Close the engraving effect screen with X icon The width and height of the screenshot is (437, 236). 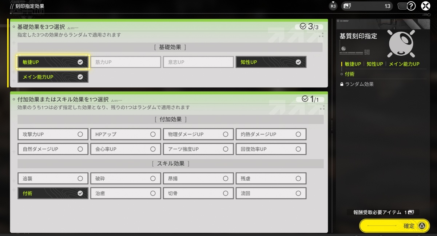(x=426, y=6)
